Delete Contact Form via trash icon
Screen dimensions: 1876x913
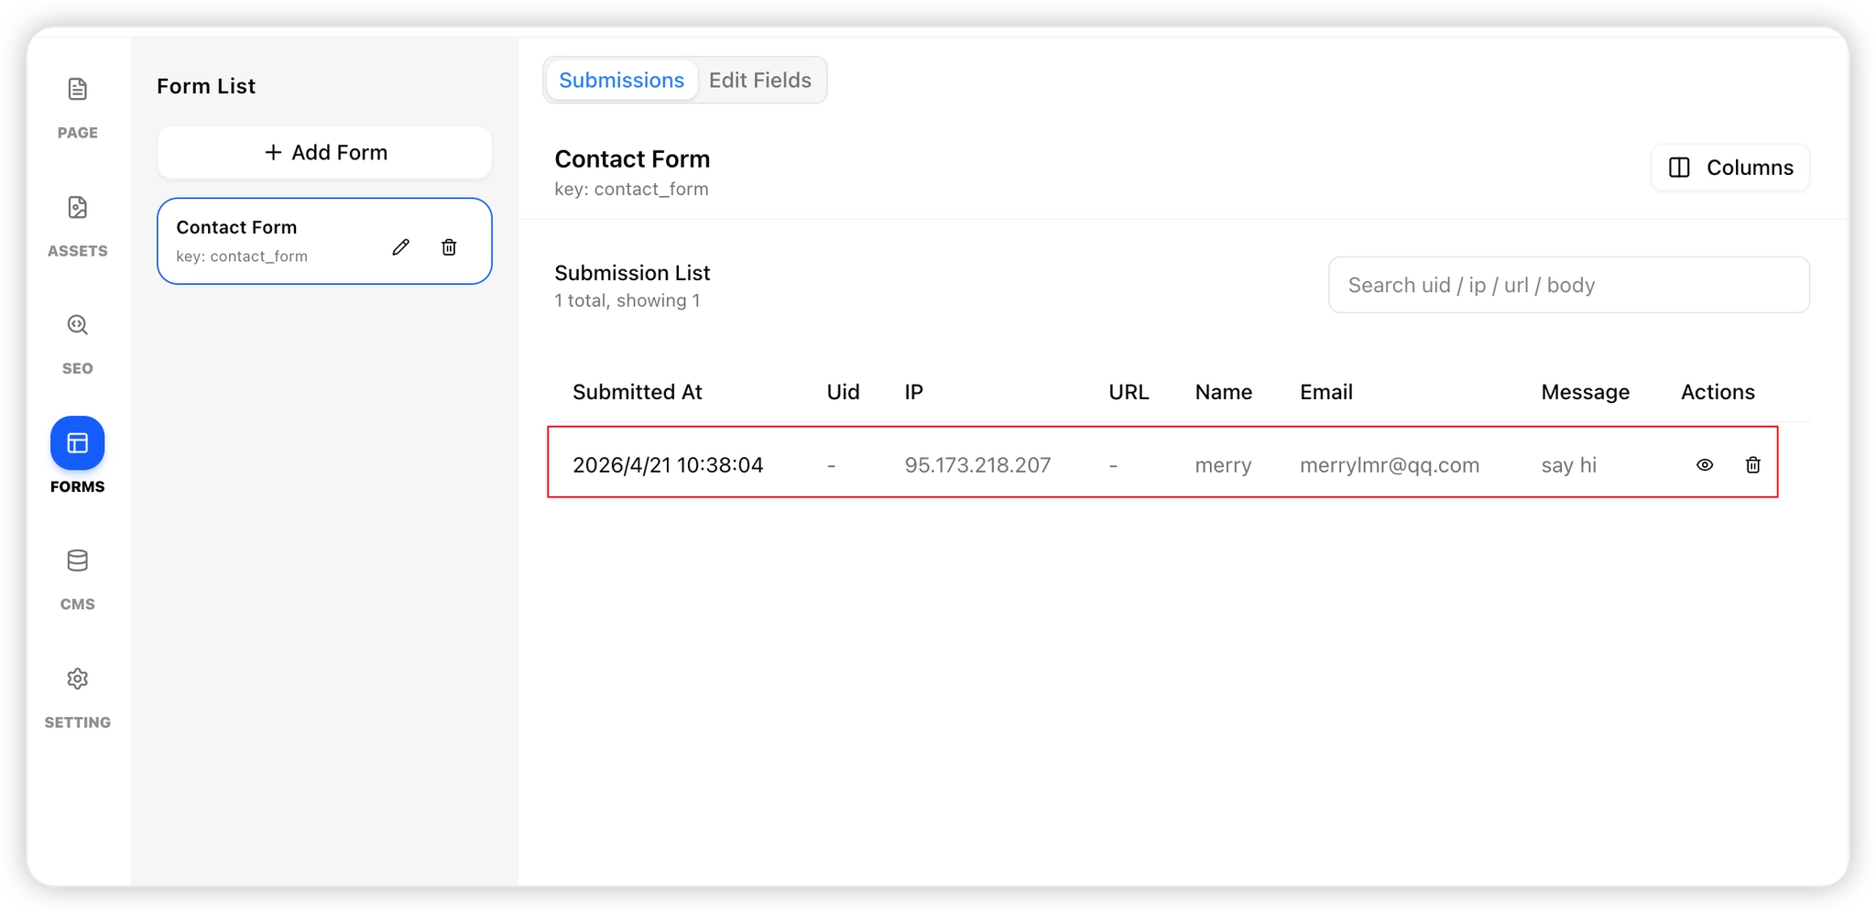pyautogui.click(x=449, y=247)
